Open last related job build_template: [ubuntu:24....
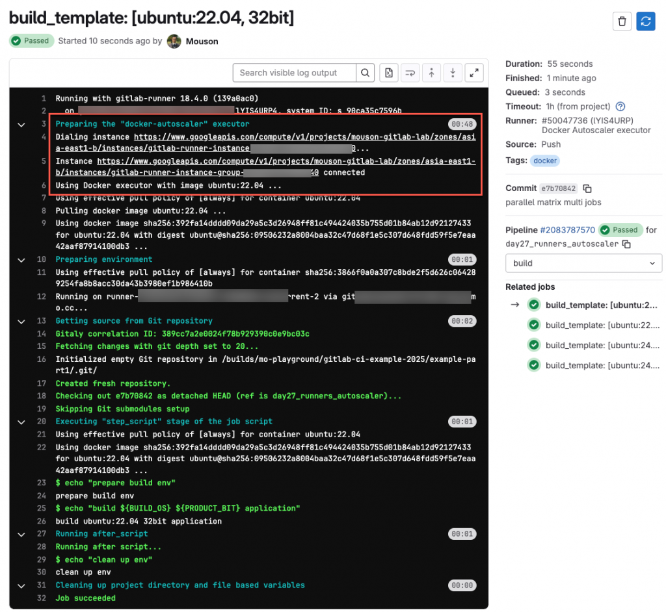 (603, 365)
